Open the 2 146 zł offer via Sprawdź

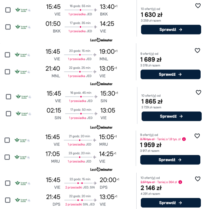coord(171,203)
